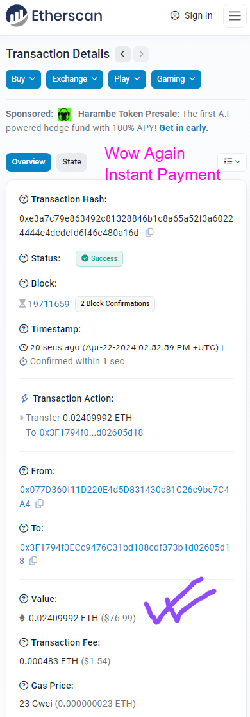
Task: Expand the Buy dropdown
Action: click(x=23, y=79)
